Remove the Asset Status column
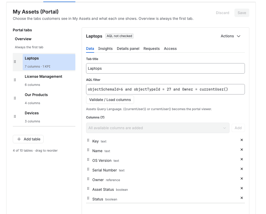The height and width of the screenshot is (214, 266). pyautogui.click(x=242, y=188)
